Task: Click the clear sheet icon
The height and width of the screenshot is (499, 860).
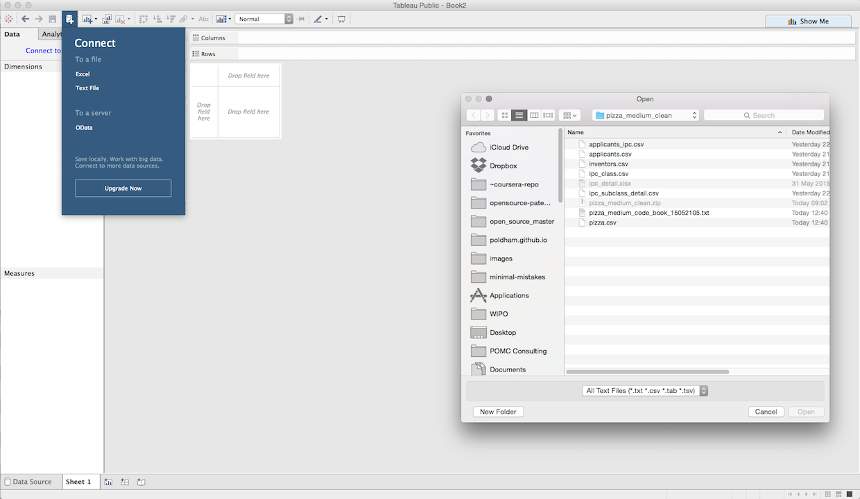Action: point(120,19)
